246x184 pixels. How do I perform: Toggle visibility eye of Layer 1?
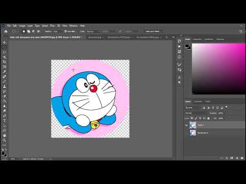pos(187,125)
